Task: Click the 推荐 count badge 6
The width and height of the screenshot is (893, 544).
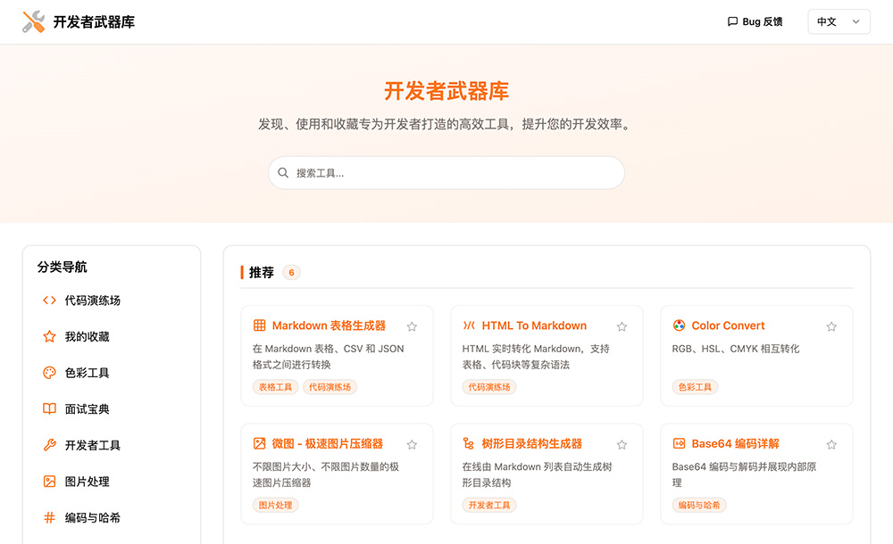Action: 291,272
